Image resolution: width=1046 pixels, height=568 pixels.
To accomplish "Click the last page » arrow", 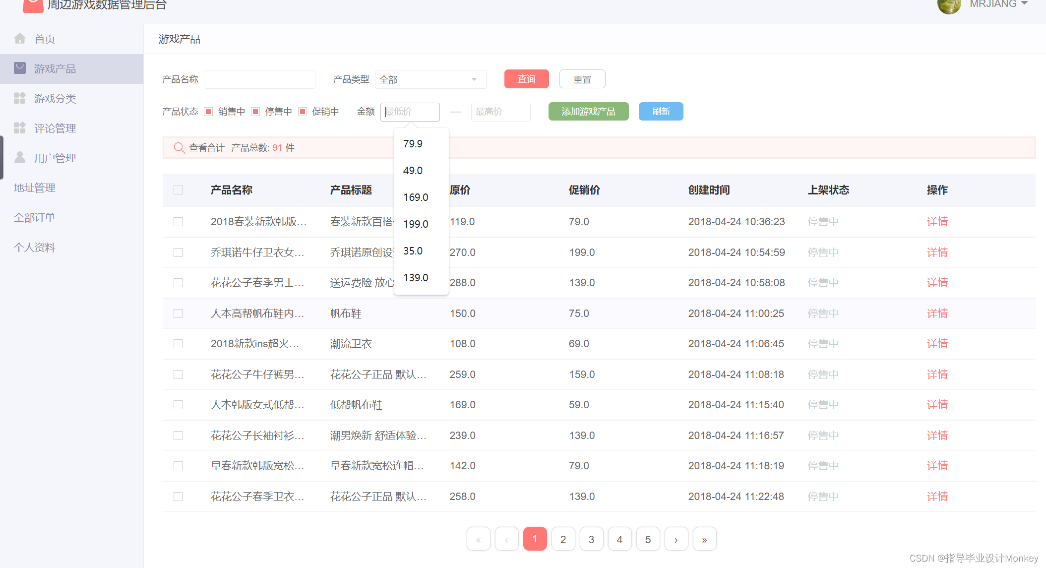I will (x=704, y=539).
